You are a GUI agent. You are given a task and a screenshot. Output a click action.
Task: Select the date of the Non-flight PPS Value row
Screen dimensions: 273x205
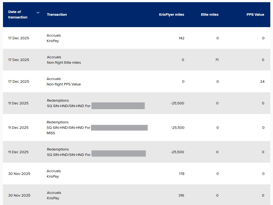19,82
